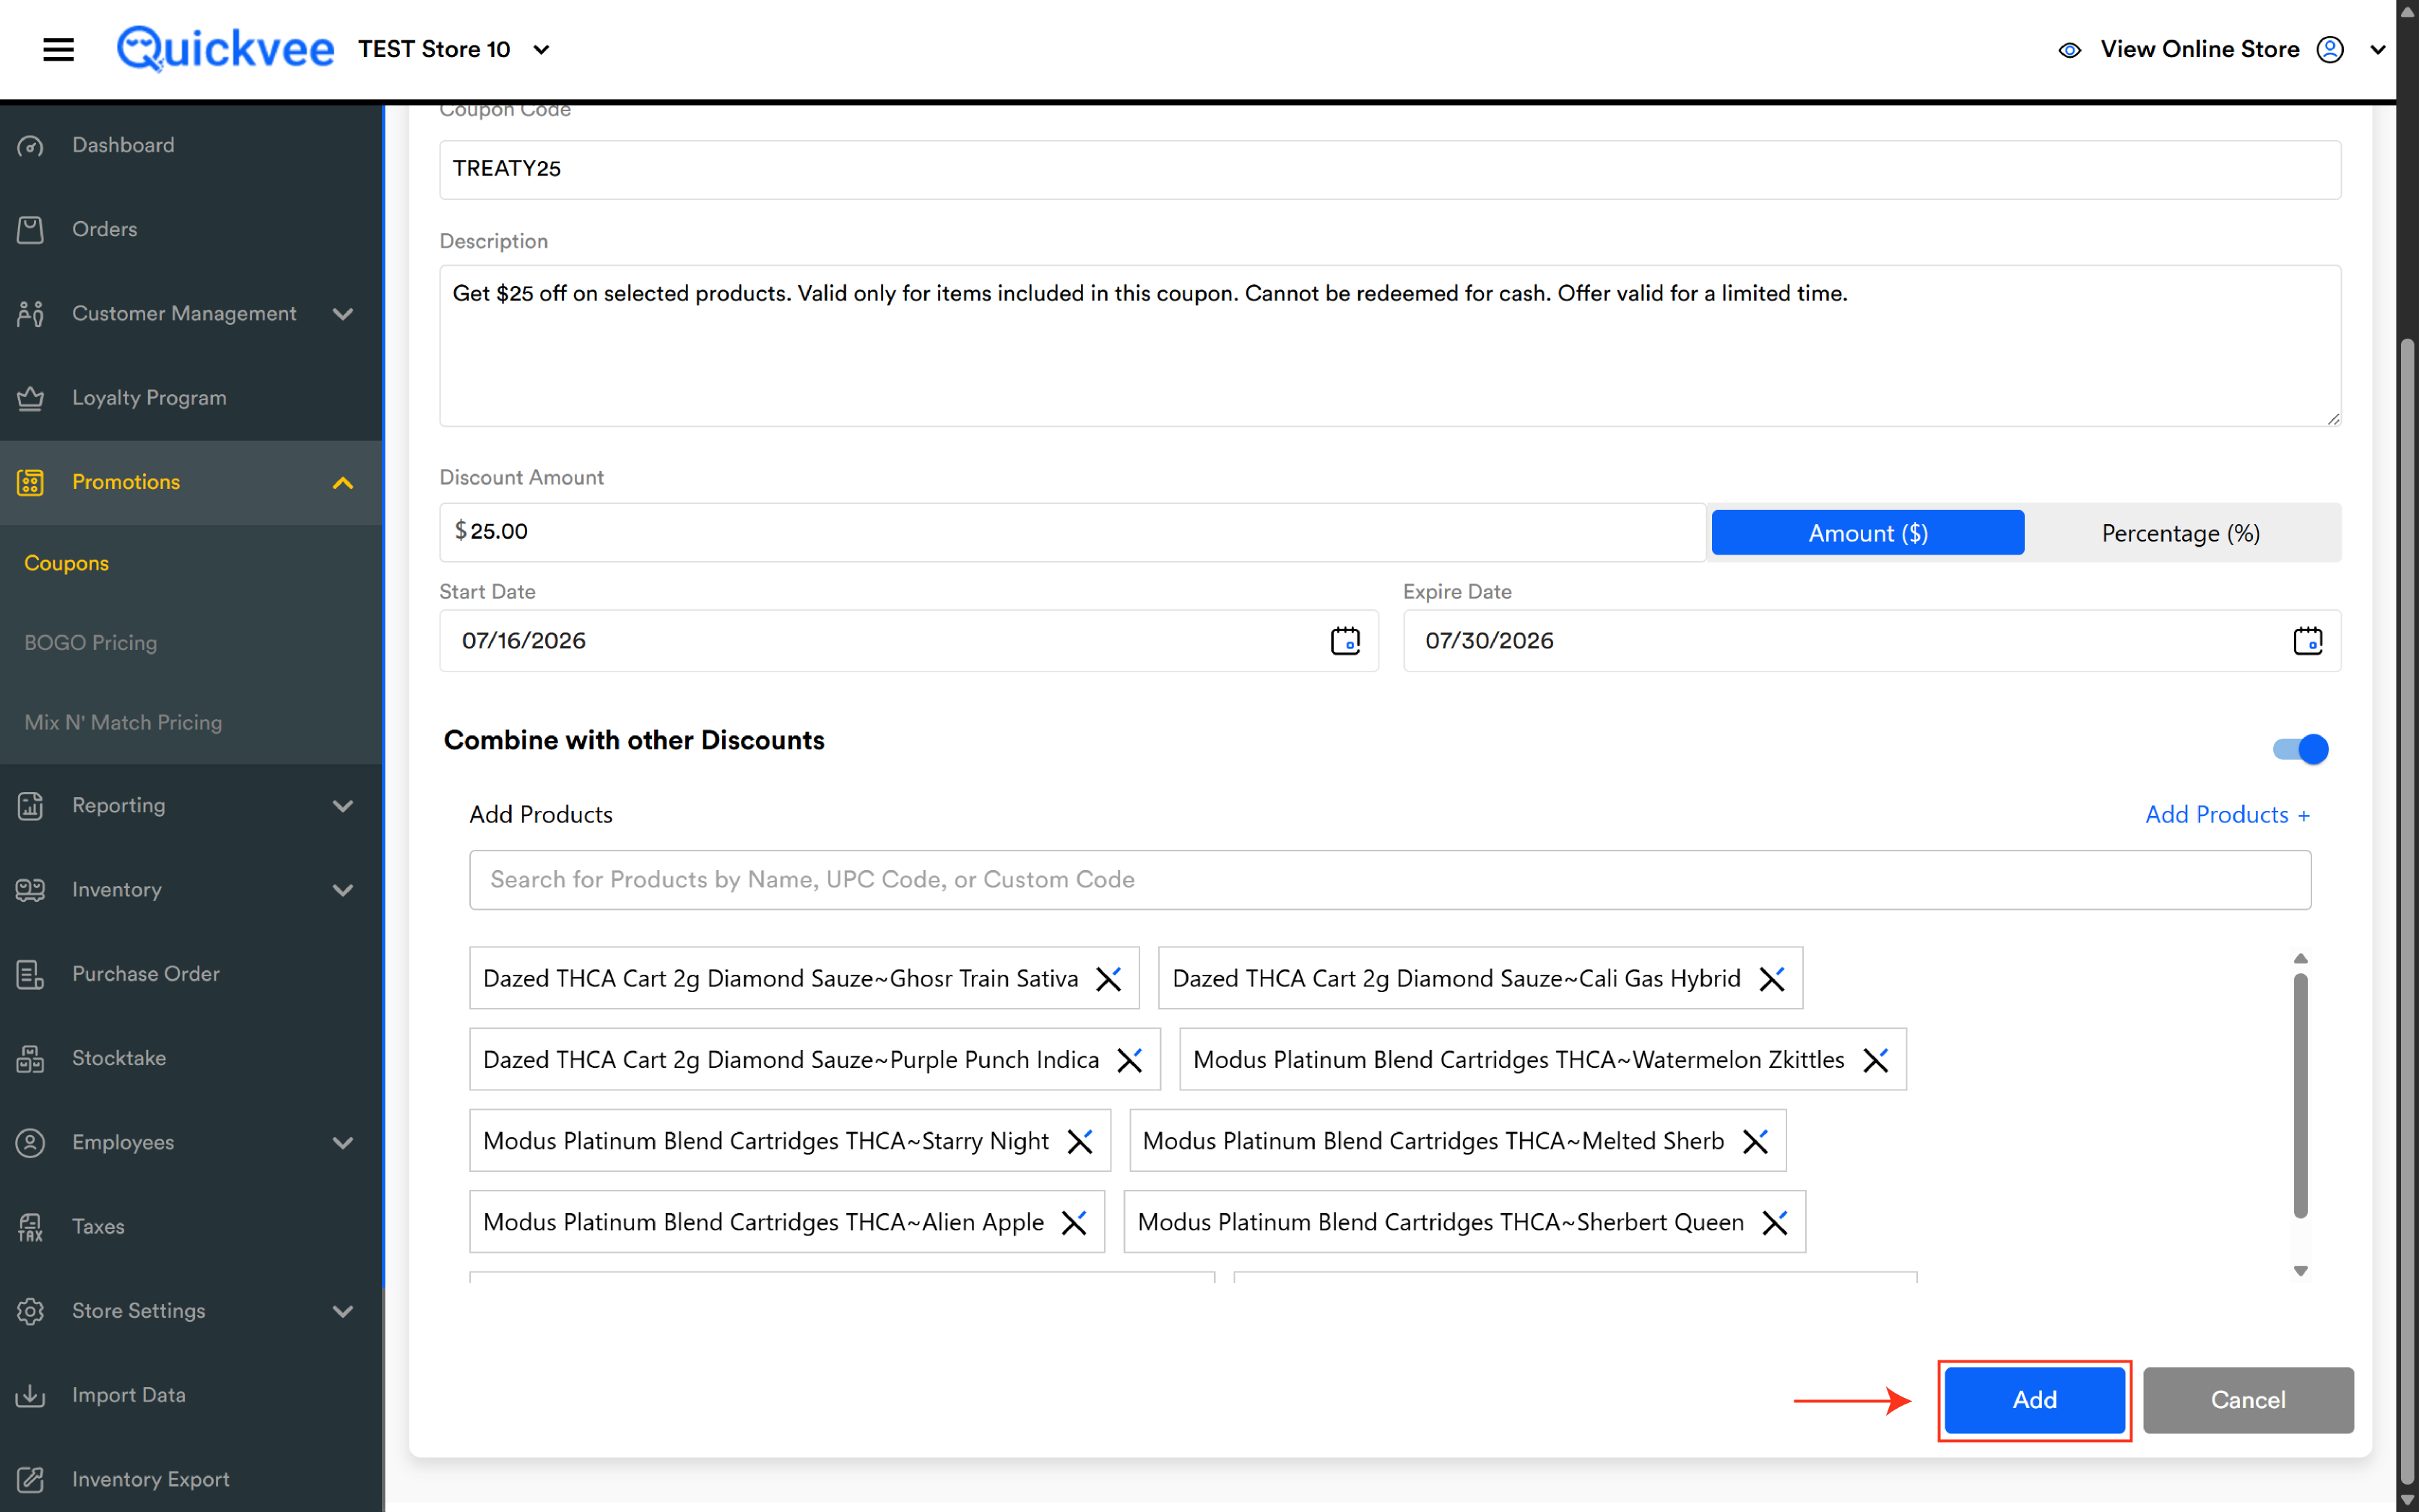Collapse the Promotions section
The height and width of the screenshot is (1512, 2419).
click(342, 482)
